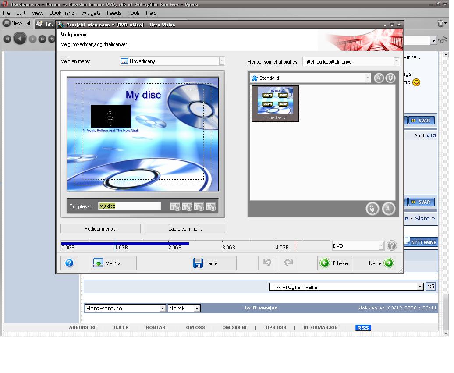This screenshot has width=454, height=373.
Task: Click round text icon beside Standard dropdown
Action: (379, 78)
